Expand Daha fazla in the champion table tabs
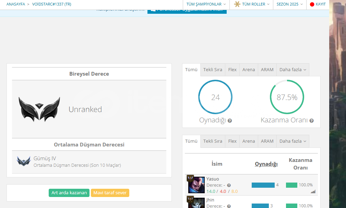Viewport: 346px width, 208px height. [x=293, y=141]
